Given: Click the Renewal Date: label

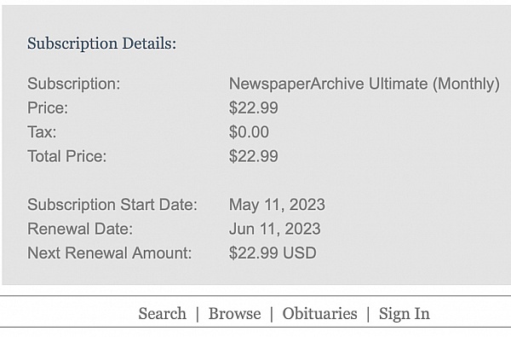Looking at the screenshot, I should click(x=80, y=229).
